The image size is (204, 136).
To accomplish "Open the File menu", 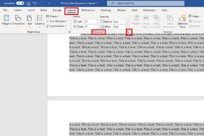I will [5, 10].
